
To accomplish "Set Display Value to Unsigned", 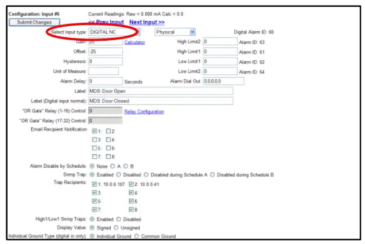I will pos(116,227).
